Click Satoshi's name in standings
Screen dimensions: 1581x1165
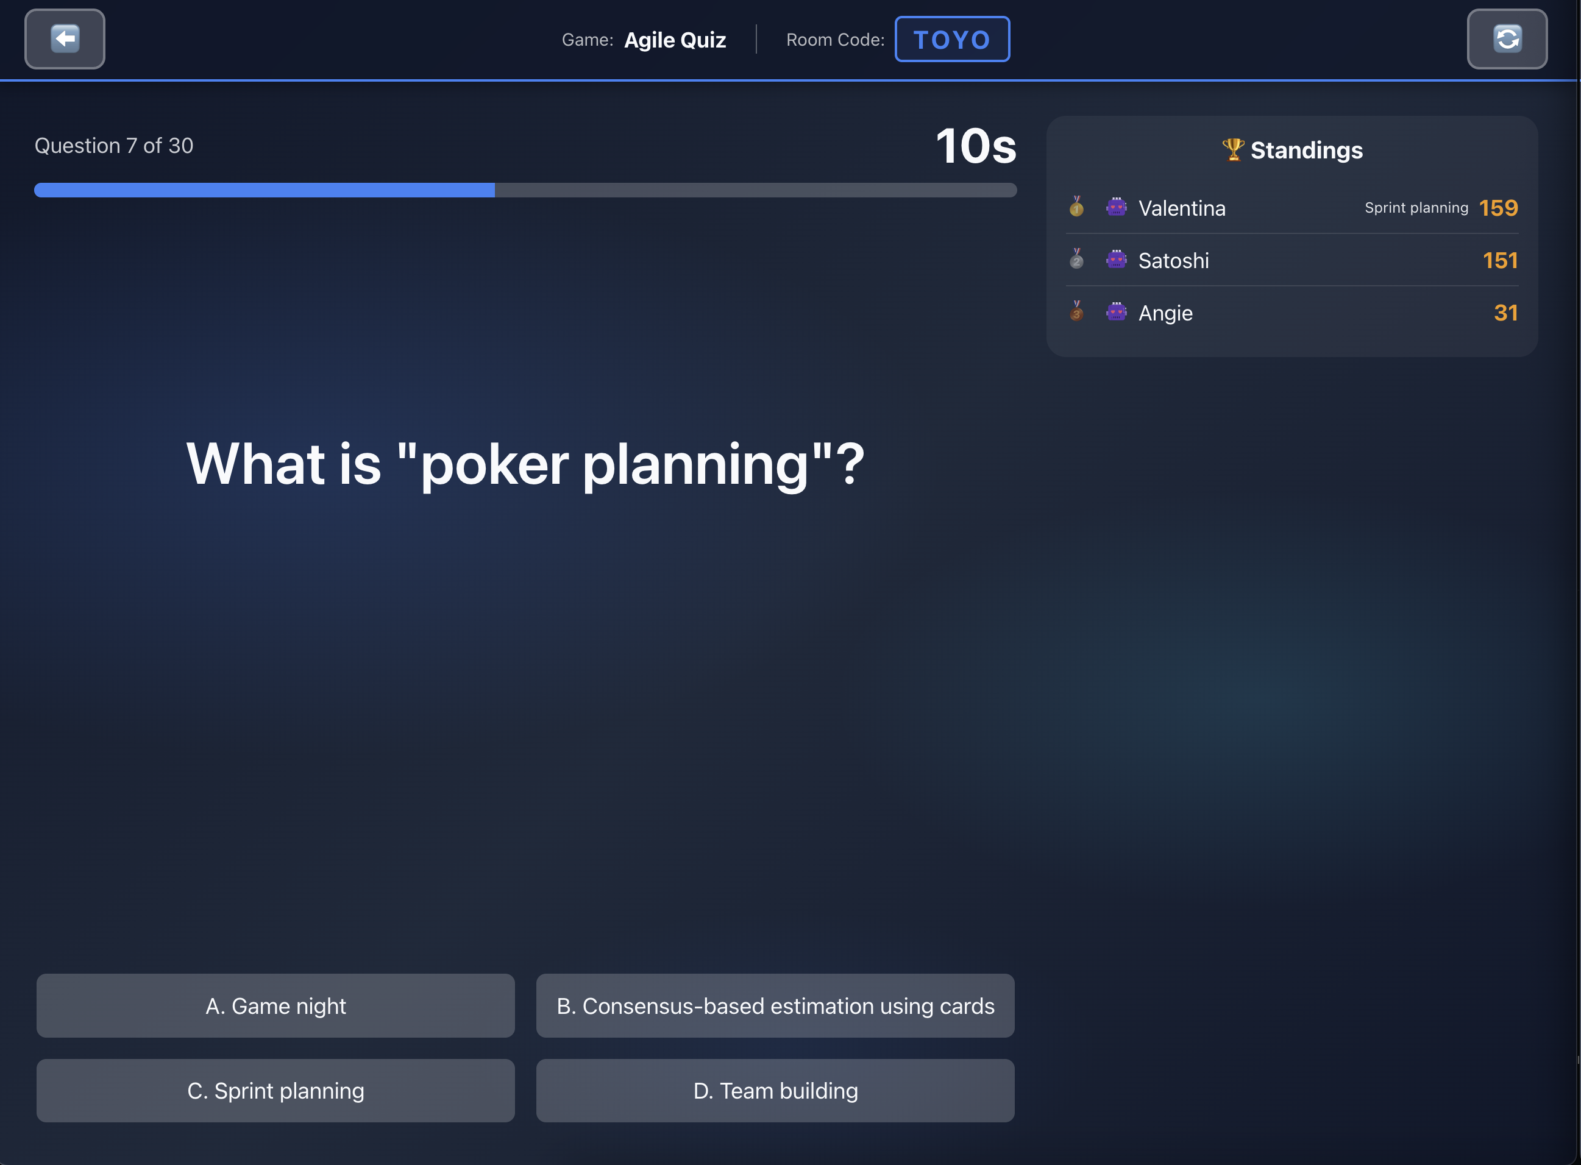click(x=1173, y=260)
